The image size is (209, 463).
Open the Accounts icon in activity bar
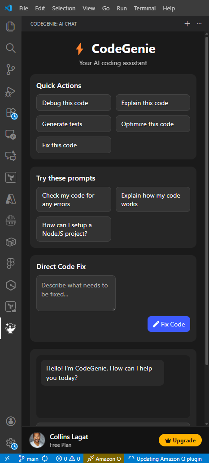11,421
